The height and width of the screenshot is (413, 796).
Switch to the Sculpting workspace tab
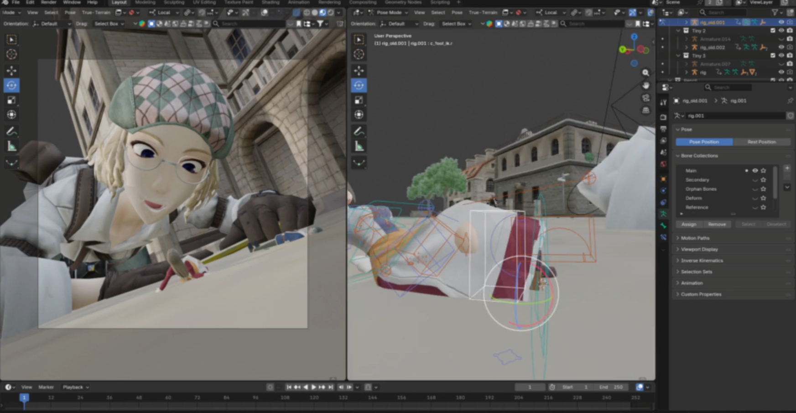174,2
